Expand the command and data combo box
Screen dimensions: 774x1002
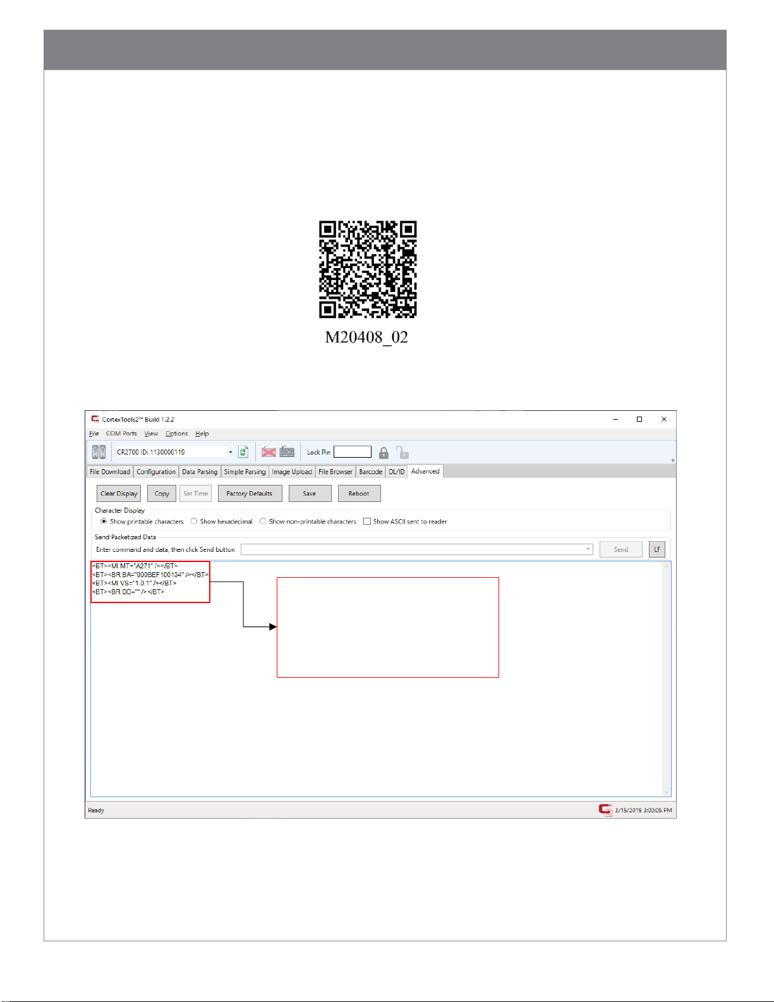click(x=588, y=549)
